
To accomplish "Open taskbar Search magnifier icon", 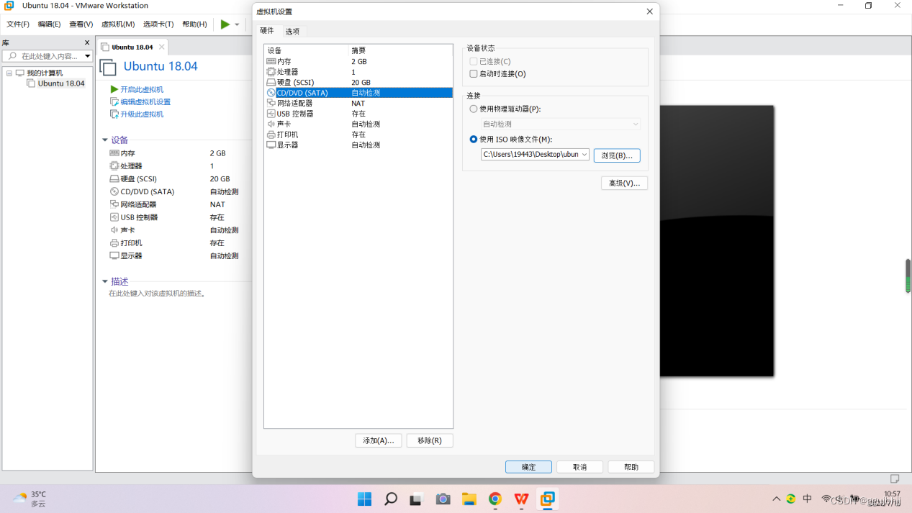I will tap(391, 499).
